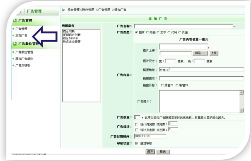Click the 广告版位管理 section collapse icon
The width and height of the screenshot is (251, 161).
pyautogui.click(x=15, y=44)
